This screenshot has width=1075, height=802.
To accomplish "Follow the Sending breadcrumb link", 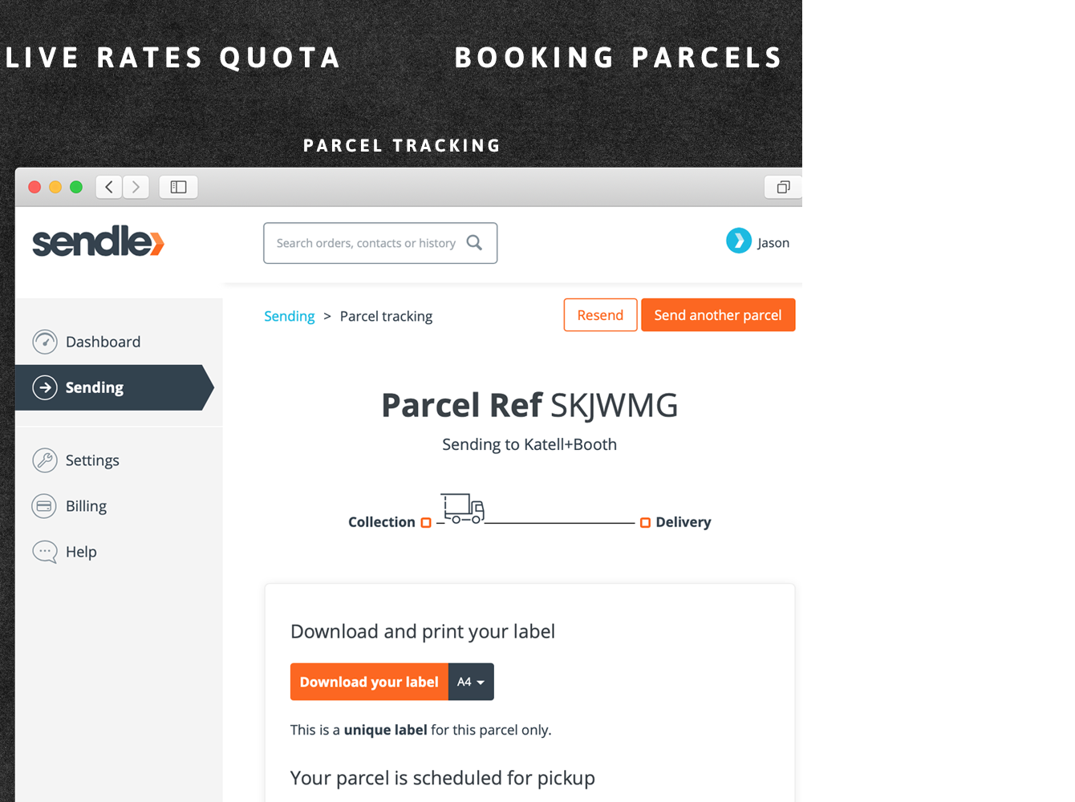I will coord(289,316).
